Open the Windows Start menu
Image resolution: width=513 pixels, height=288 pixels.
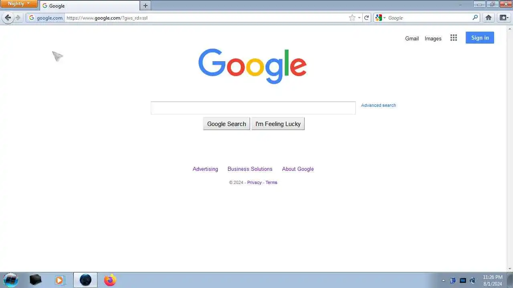tap(10, 280)
